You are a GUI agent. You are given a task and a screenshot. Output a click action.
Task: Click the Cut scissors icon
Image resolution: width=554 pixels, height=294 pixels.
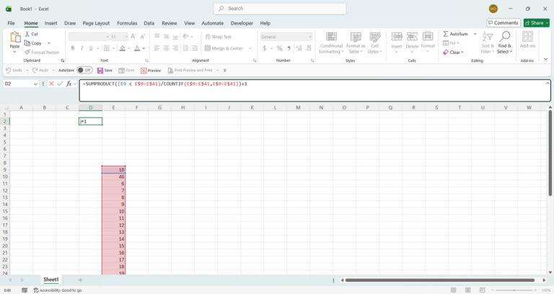(x=27, y=34)
